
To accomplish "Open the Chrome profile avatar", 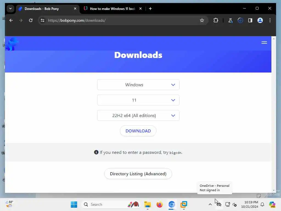I will (260, 20).
